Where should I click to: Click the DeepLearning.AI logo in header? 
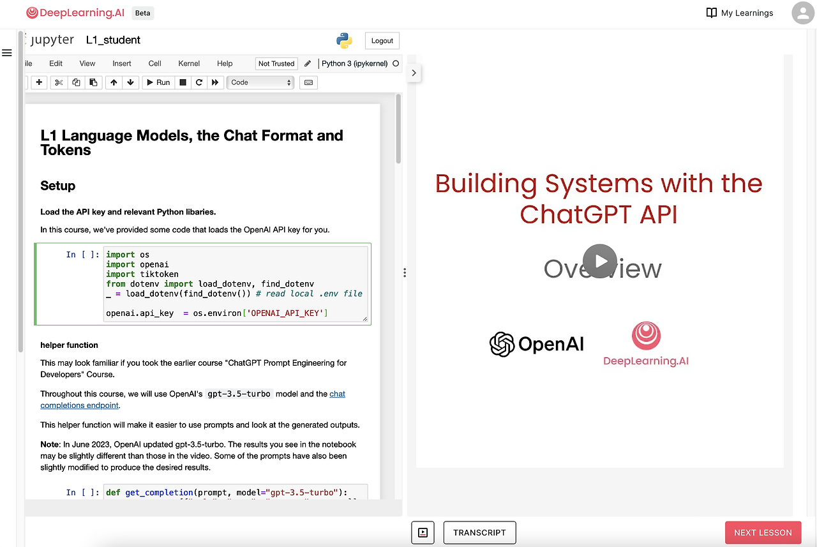[x=75, y=13]
